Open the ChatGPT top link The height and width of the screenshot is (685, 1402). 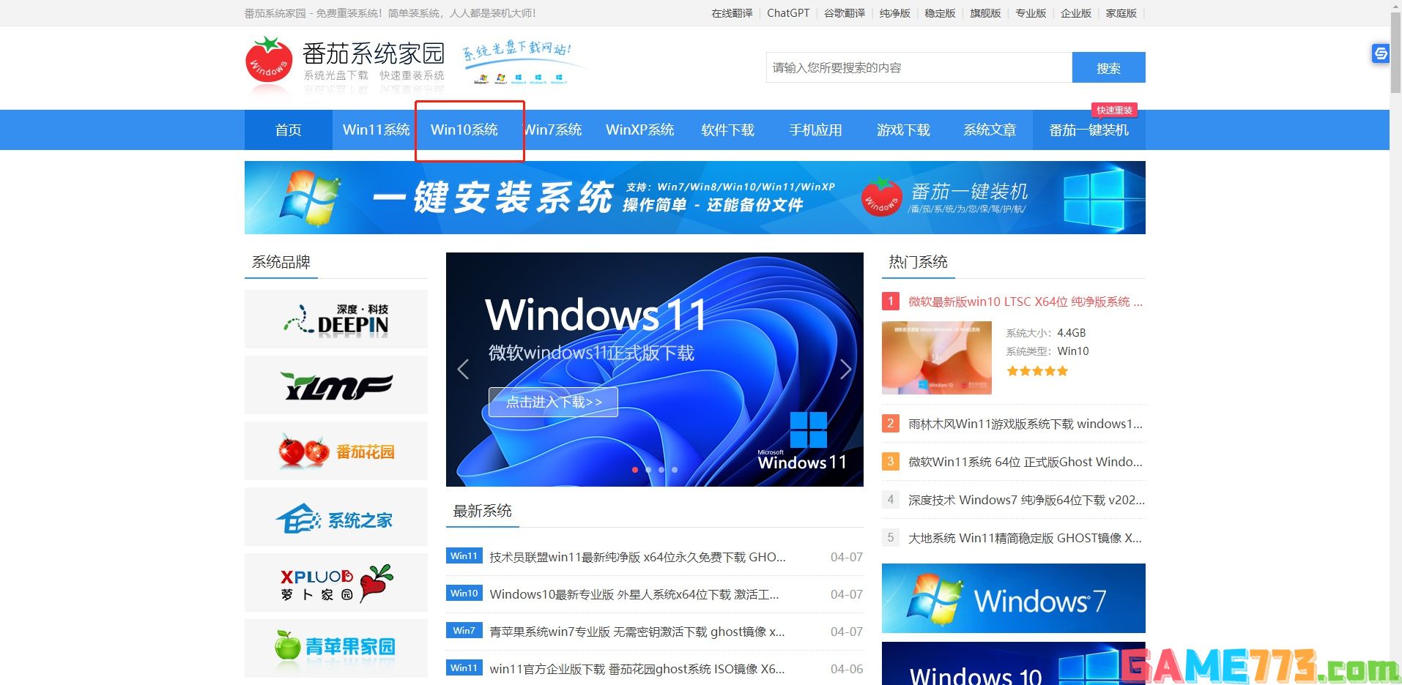[x=788, y=13]
